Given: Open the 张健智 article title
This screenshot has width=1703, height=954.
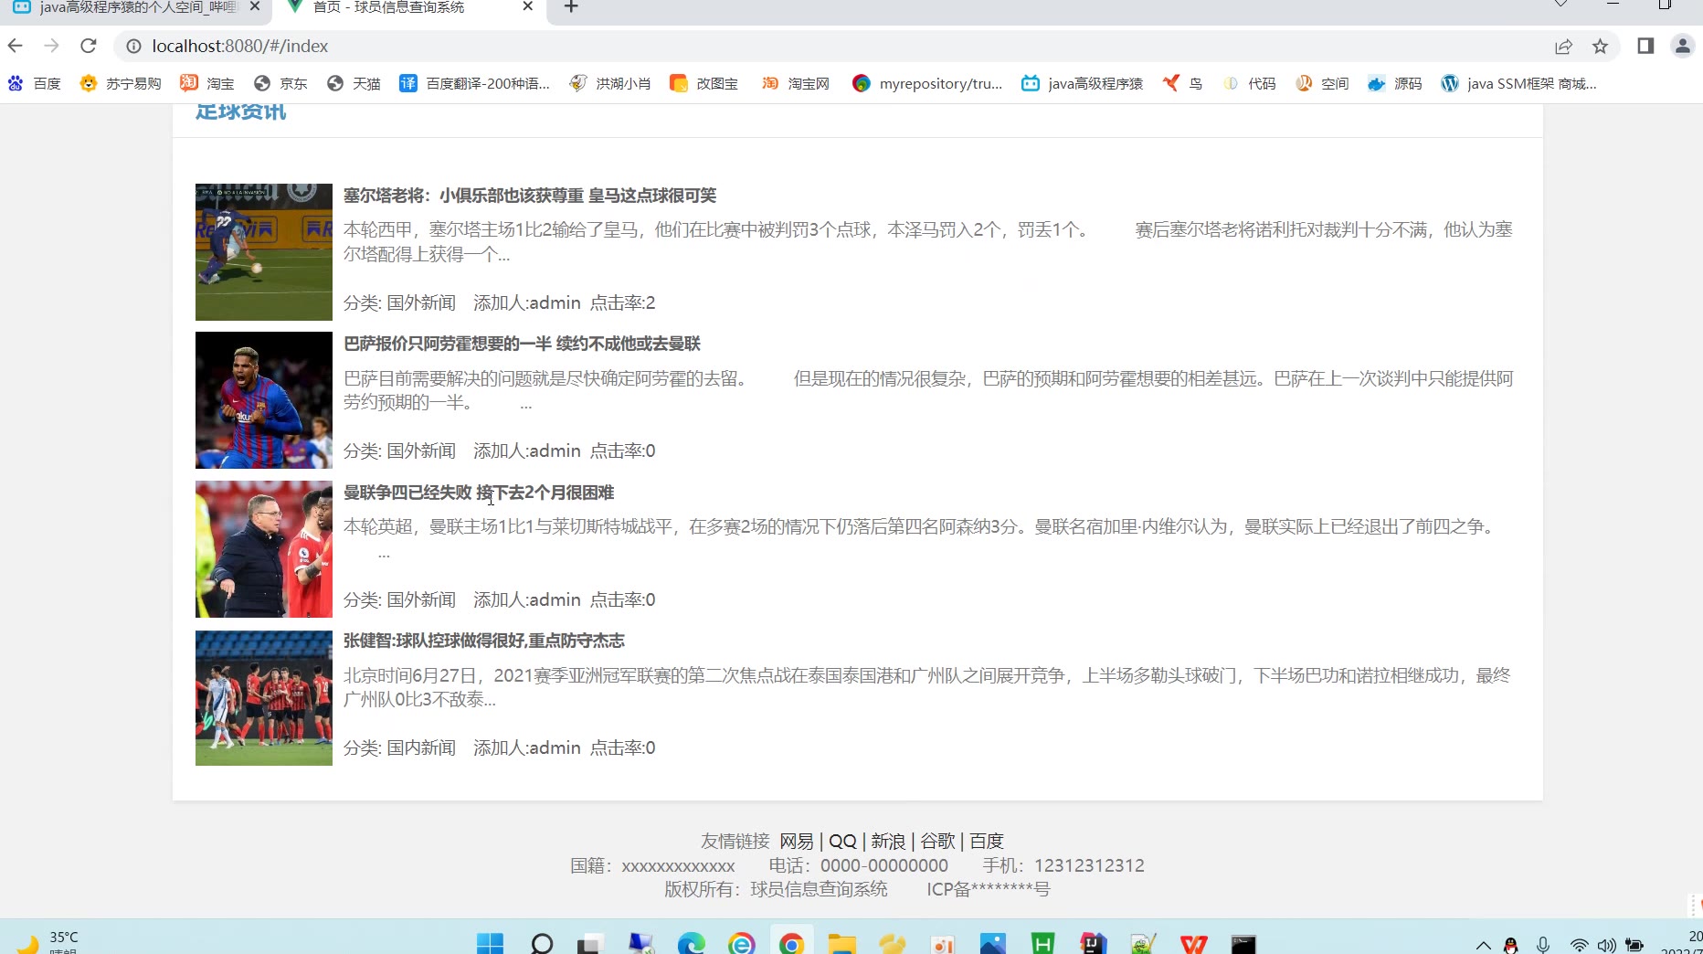Looking at the screenshot, I should (x=484, y=641).
